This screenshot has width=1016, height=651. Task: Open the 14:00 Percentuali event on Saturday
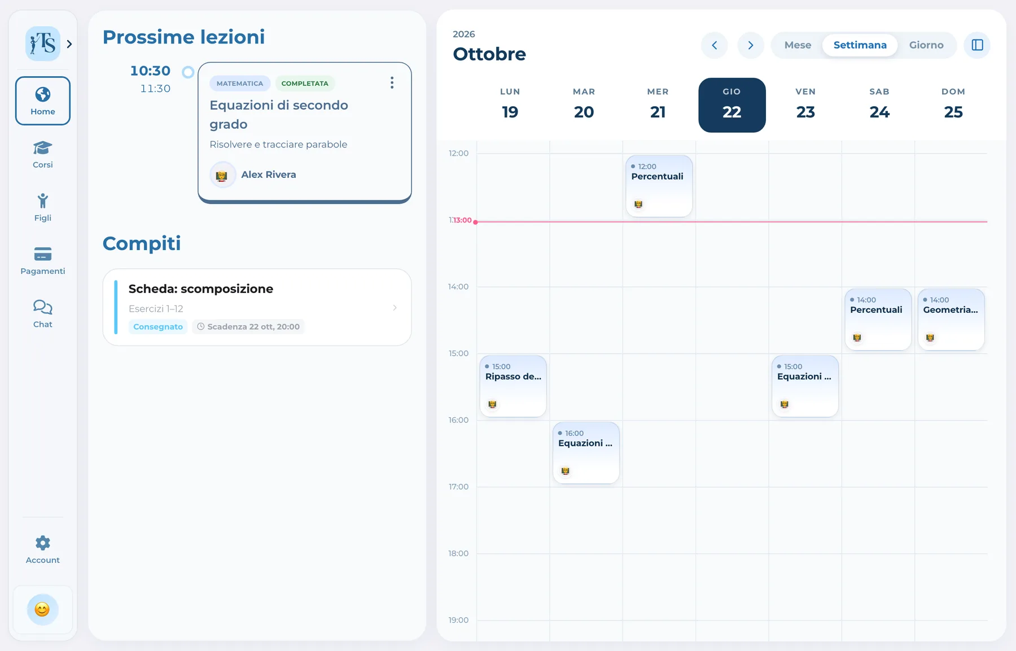[878, 320]
